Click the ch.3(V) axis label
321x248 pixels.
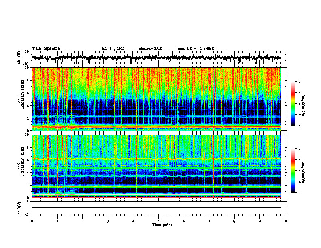(x=19, y=208)
